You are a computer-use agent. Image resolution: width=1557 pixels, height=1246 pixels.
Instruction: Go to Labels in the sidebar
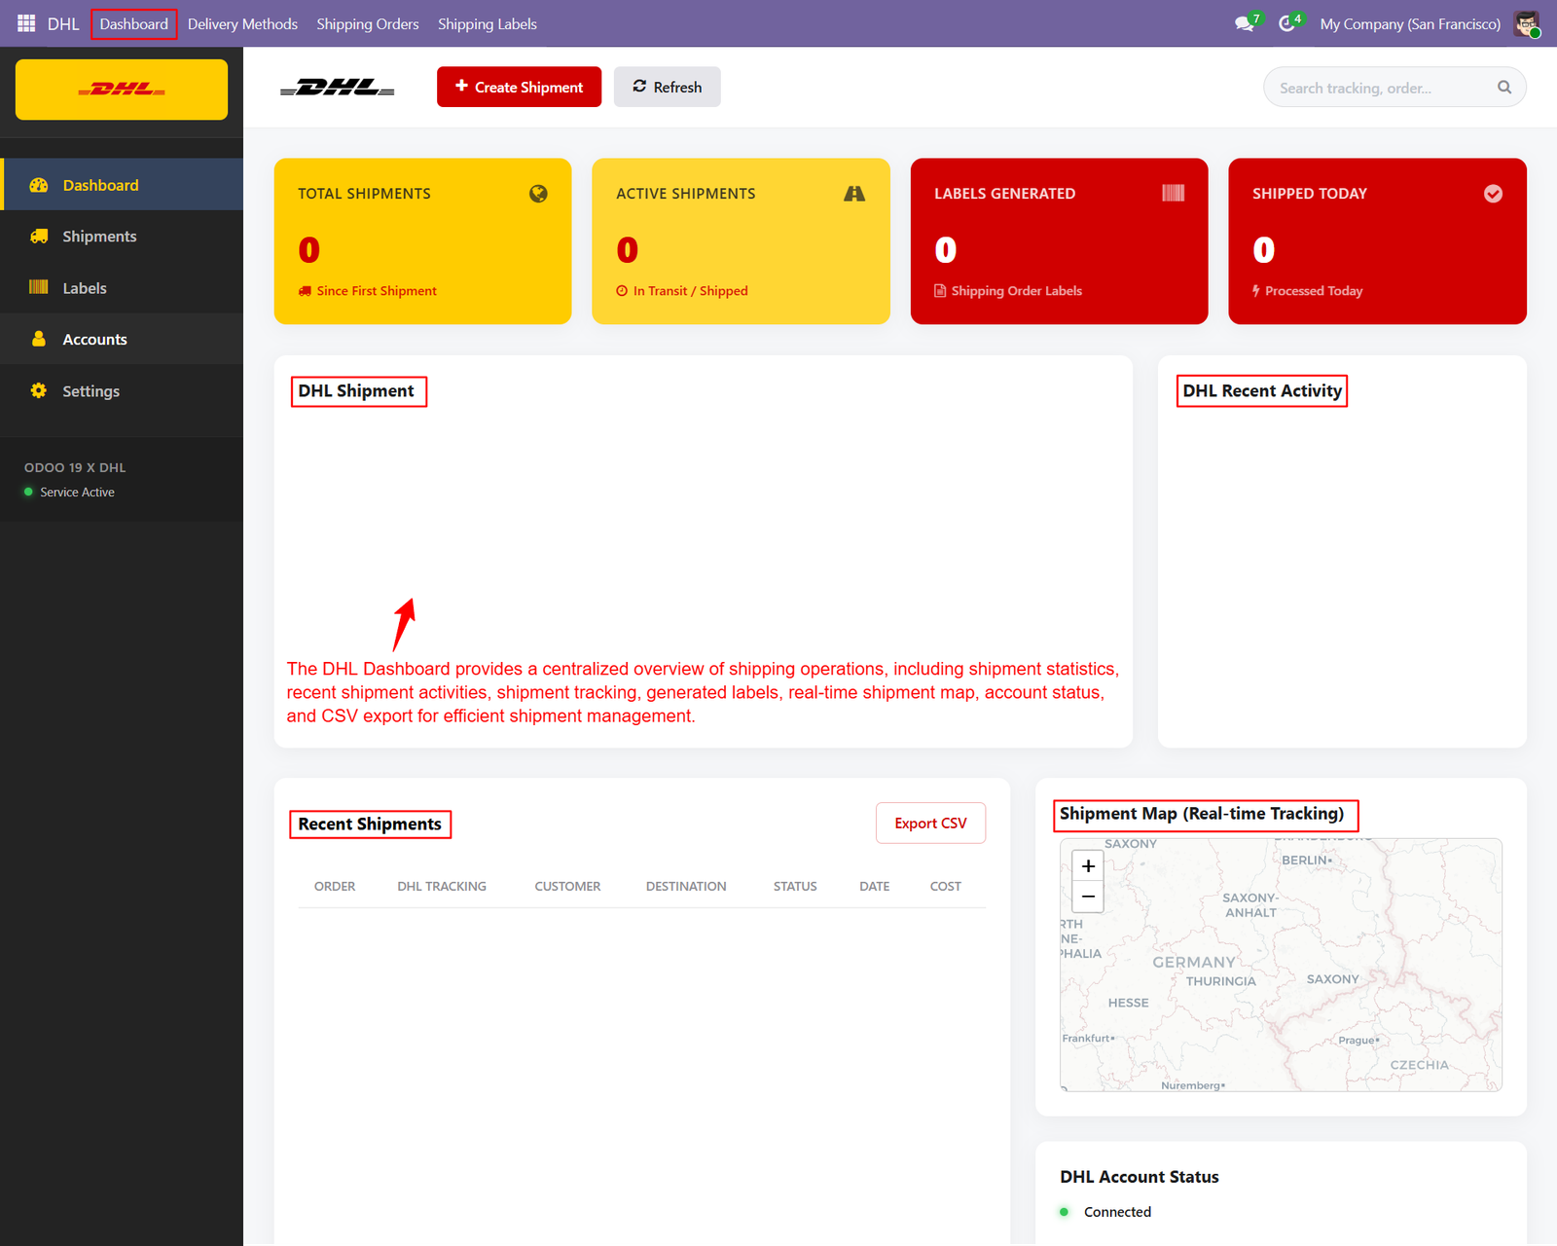pos(122,288)
